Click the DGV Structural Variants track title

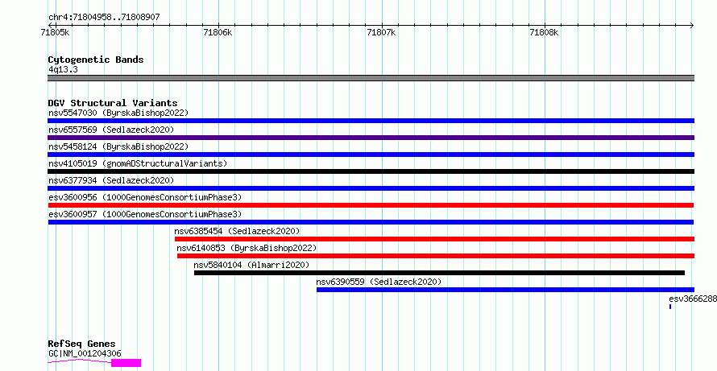[x=113, y=103]
